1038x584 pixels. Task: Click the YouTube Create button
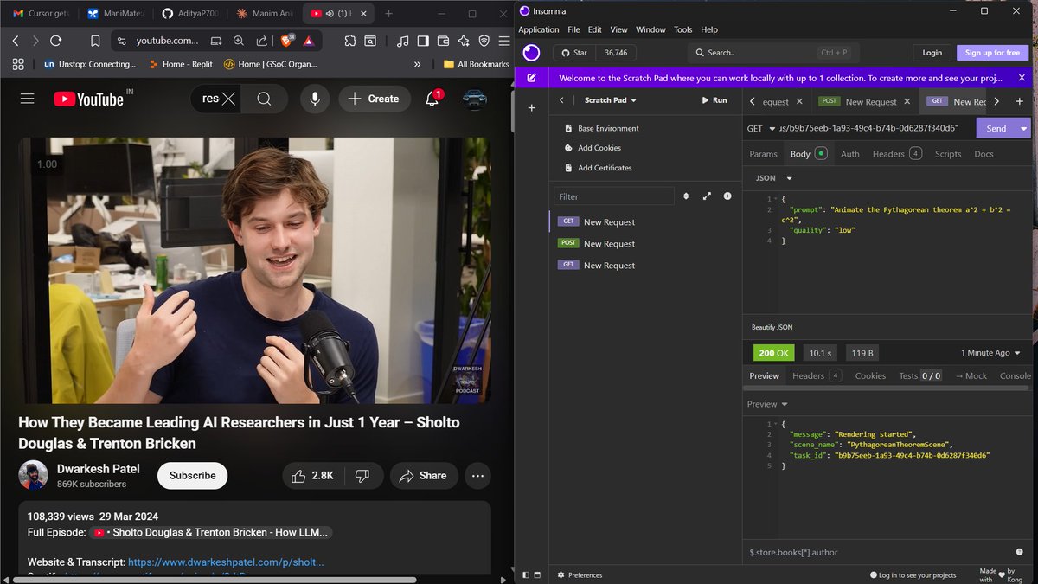[374, 99]
